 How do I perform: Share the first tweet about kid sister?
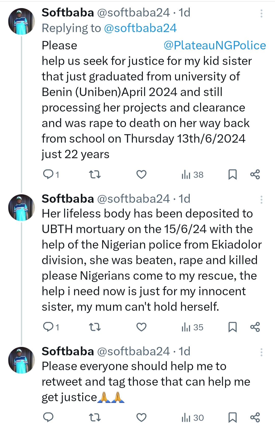coord(255,175)
